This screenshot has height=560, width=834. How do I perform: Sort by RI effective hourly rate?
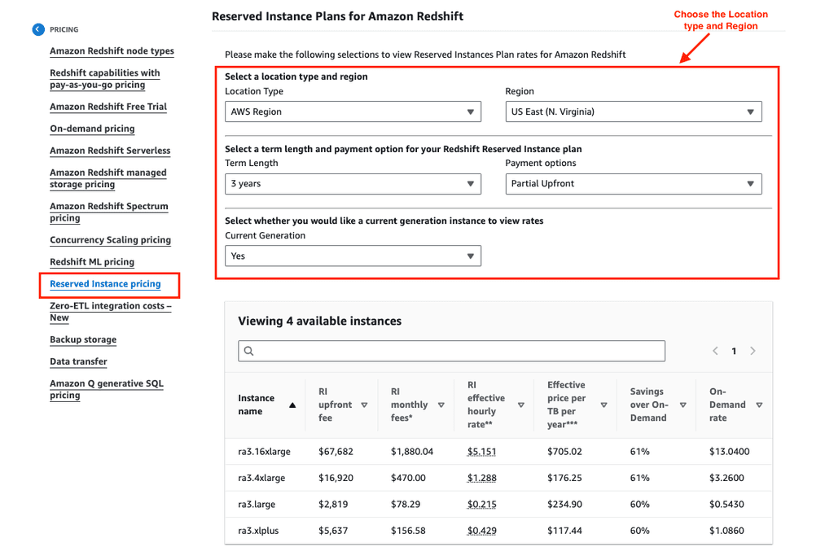(520, 404)
